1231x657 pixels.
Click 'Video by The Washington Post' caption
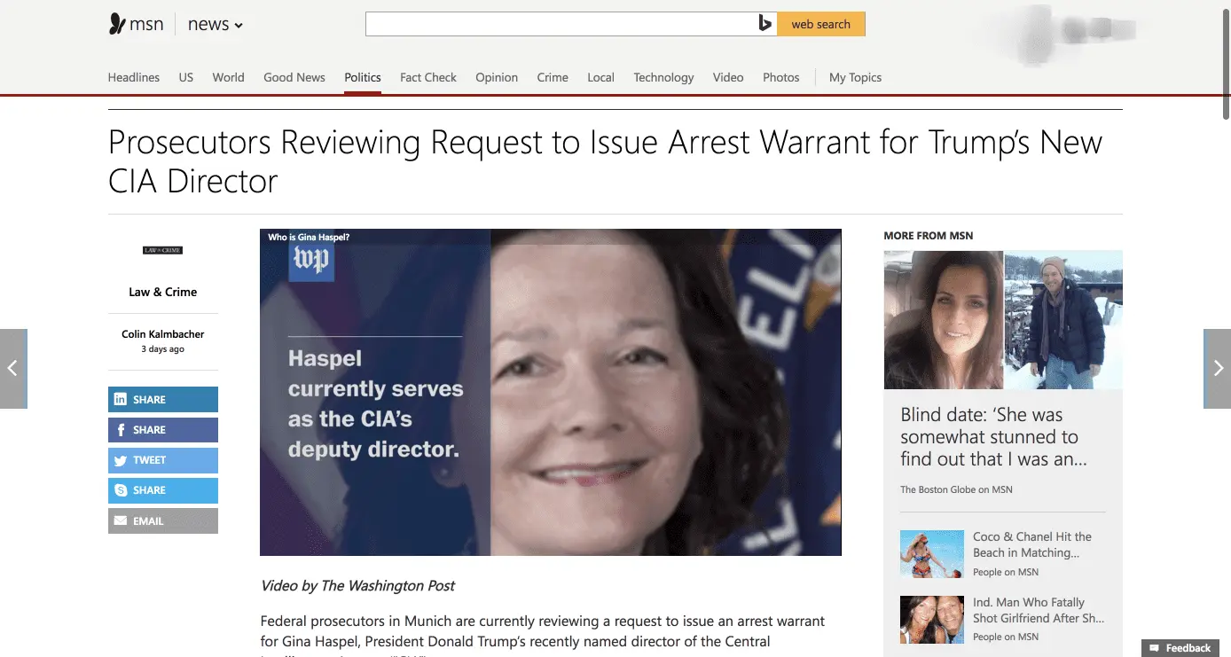357,585
